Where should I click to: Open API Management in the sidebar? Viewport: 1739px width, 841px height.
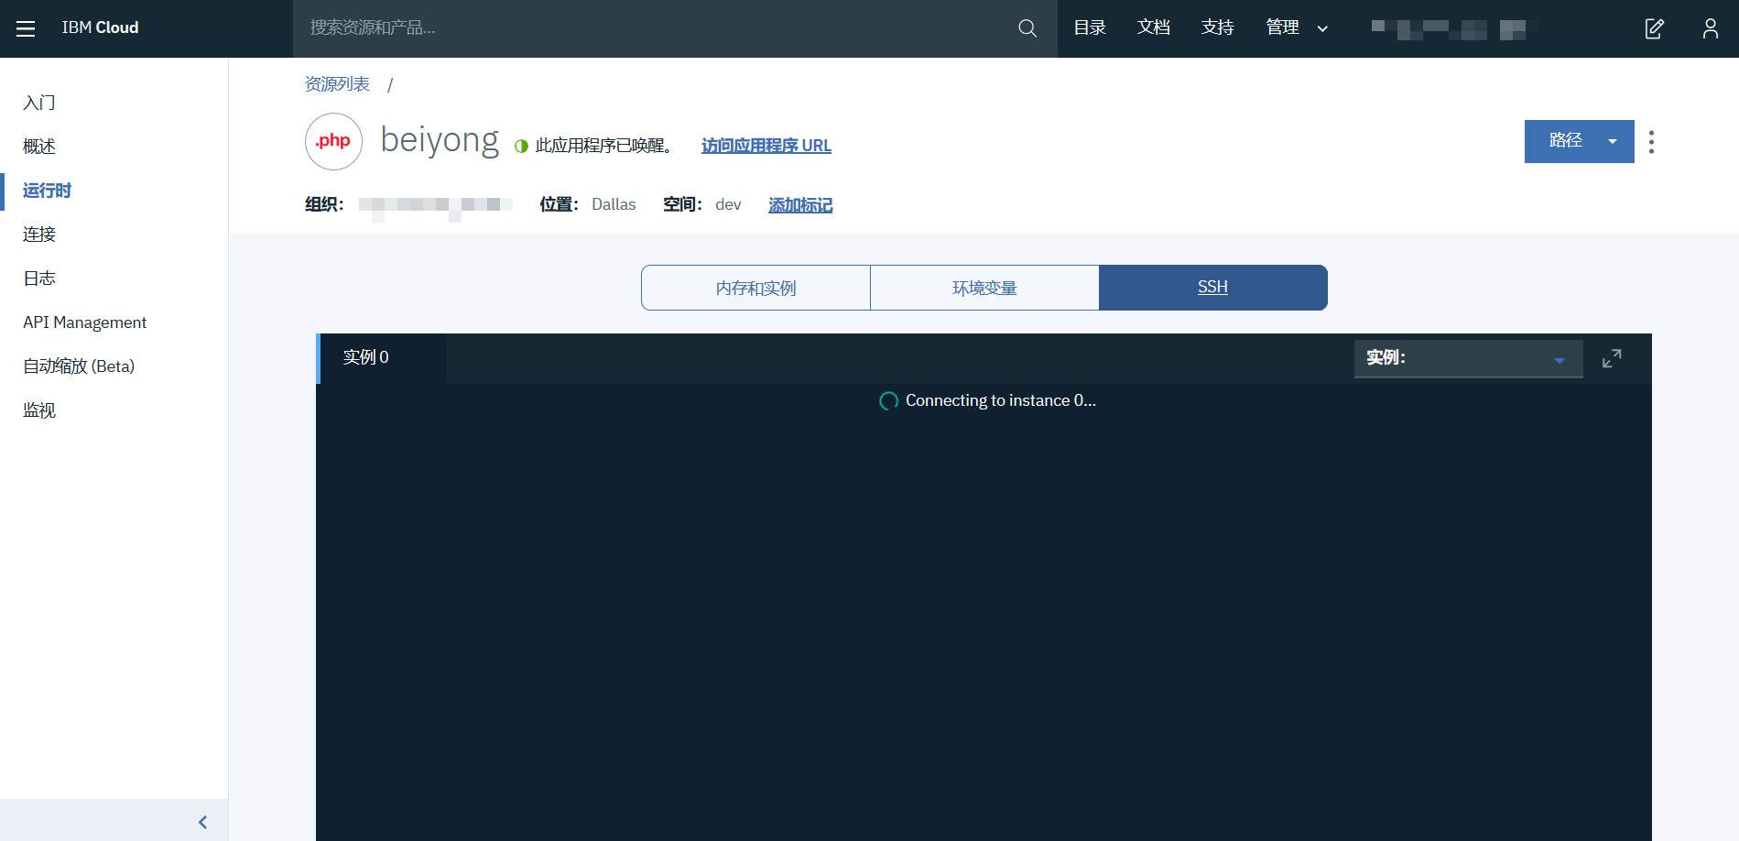pos(85,322)
